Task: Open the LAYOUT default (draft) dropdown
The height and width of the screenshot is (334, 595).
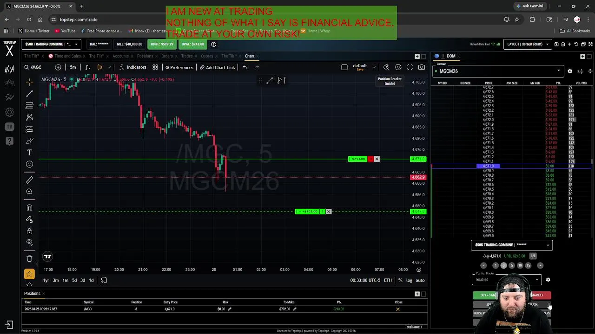Action: tap(529, 44)
